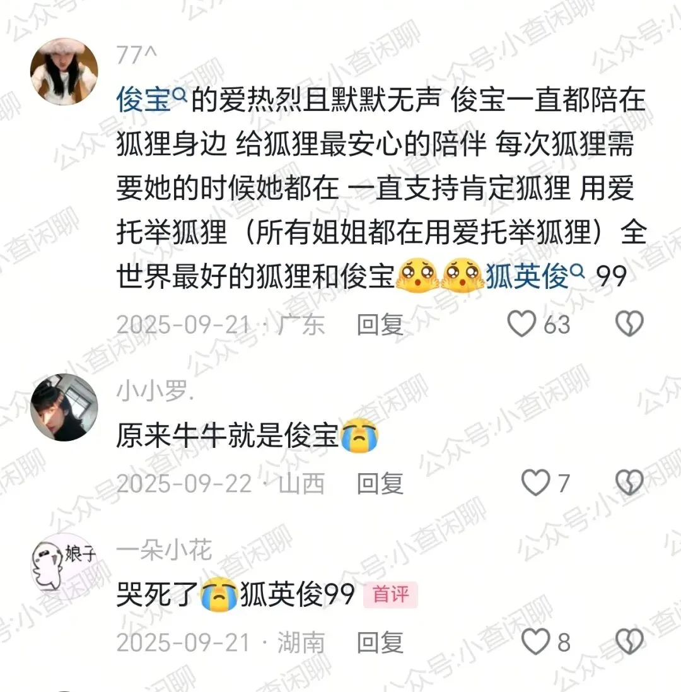
Task: Tap the 首评 badge
Action: tap(390, 594)
